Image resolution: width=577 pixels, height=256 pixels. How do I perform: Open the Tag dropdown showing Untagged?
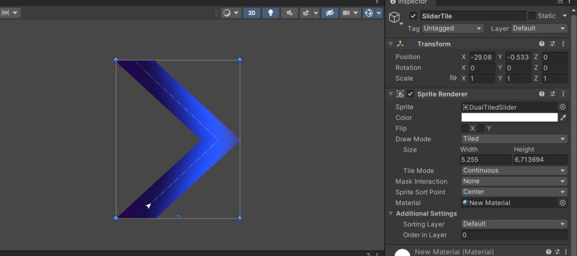coord(452,28)
